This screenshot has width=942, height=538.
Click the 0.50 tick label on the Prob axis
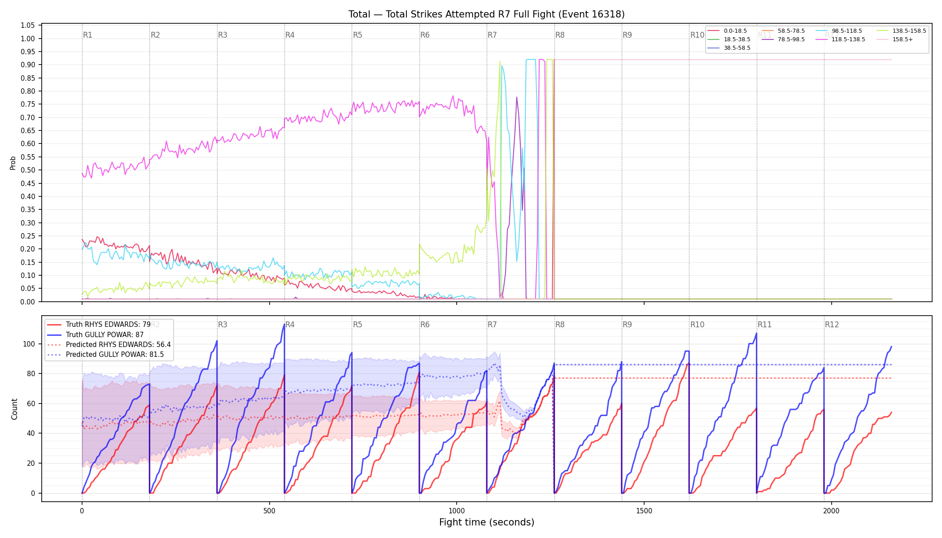pos(28,170)
